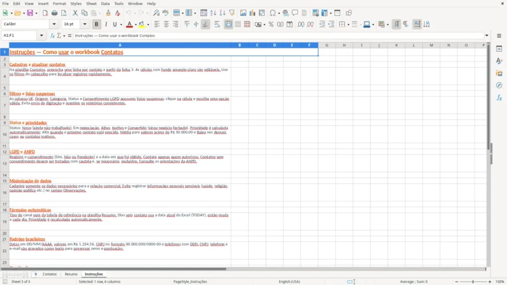Viewport: 507px width, 285px height.
Task: Open the Sheet menu
Action: click(91, 3)
